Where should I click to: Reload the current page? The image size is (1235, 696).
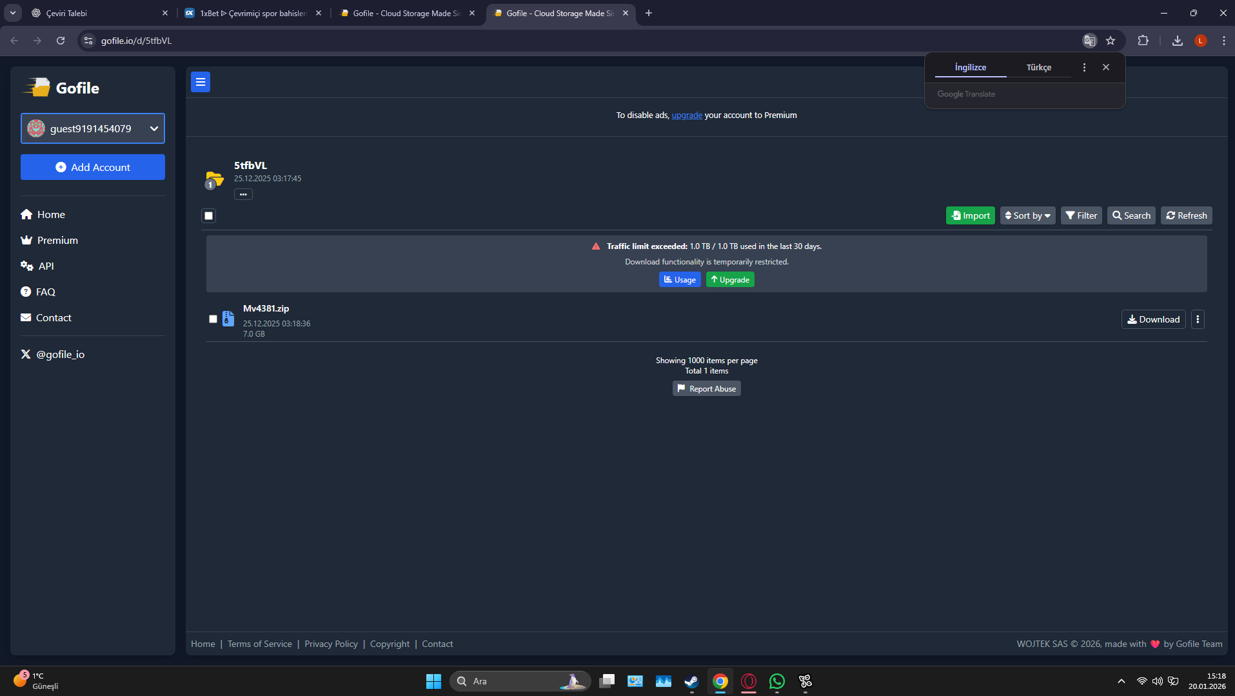[x=61, y=41]
